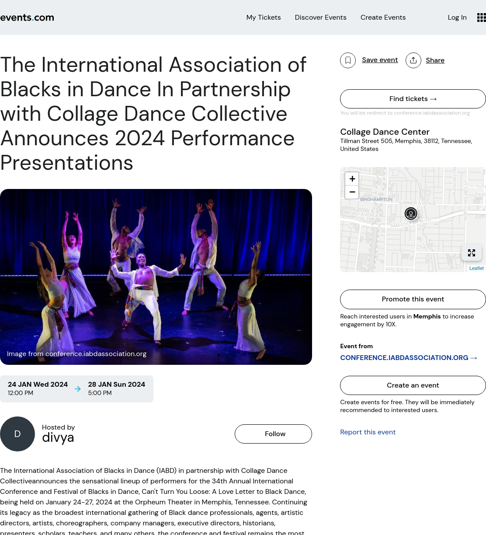Click the host name divya
The width and height of the screenshot is (486, 535).
click(58, 437)
